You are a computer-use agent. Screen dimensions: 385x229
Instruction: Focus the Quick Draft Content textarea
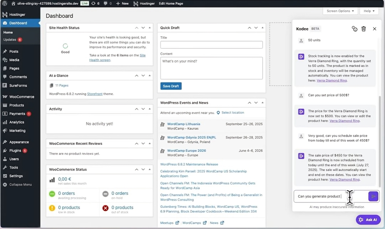(211, 68)
